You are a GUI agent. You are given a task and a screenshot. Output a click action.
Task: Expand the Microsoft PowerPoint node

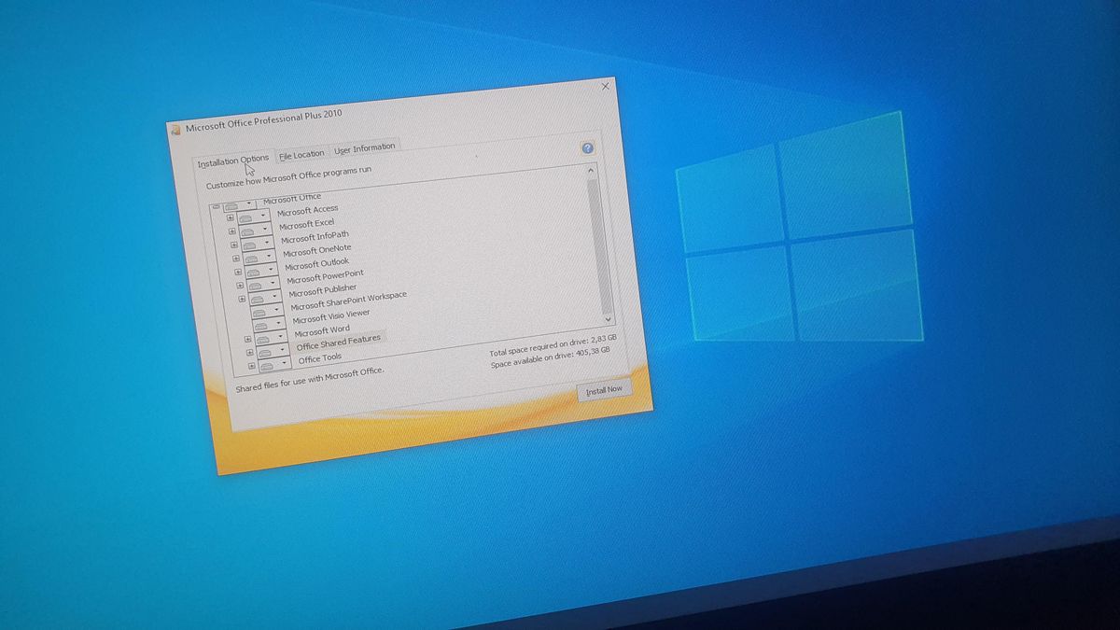point(240,285)
